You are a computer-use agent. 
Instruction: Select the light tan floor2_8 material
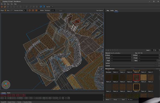coord(143,77)
